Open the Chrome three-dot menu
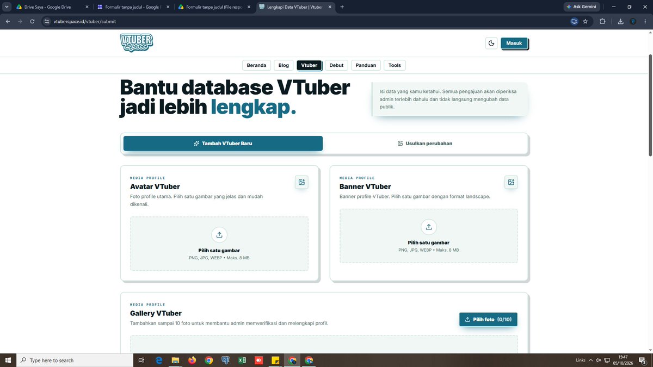653x367 pixels. click(x=645, y=21)
